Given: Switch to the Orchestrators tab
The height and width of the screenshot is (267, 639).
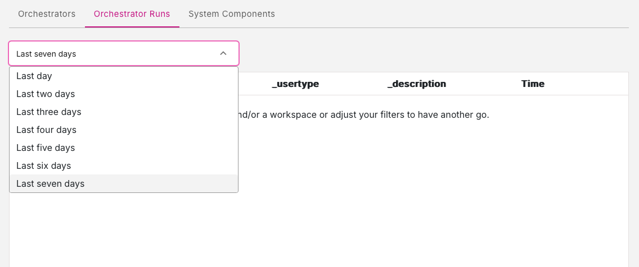Looking at the screenshot, I should click(47, 14).
